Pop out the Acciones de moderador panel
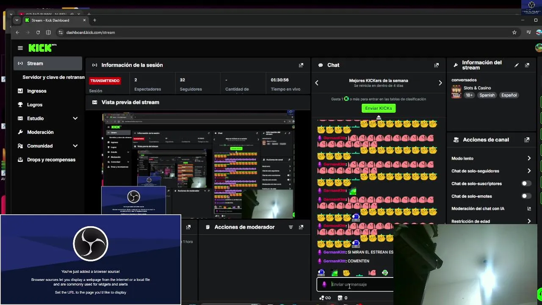Image resolution: width=542 pixels, height=305 pixels. 301,227
